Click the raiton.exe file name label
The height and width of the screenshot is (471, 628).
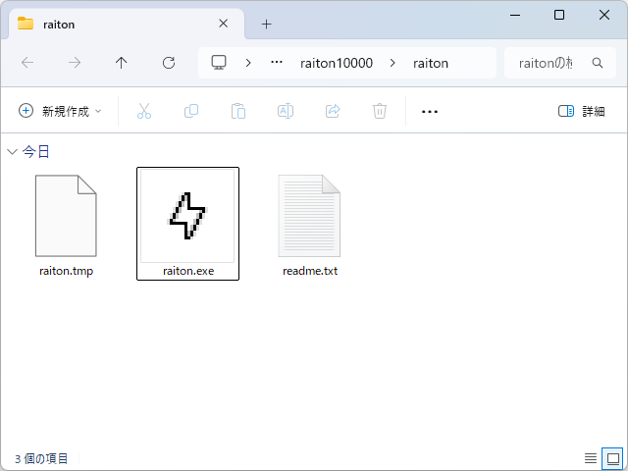pyautogui.click(x=188, y=271)
